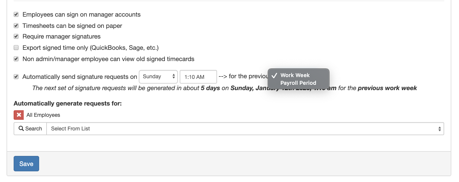
Task: Choose Payroll Period from the open menu
Action: coord(298,83)
